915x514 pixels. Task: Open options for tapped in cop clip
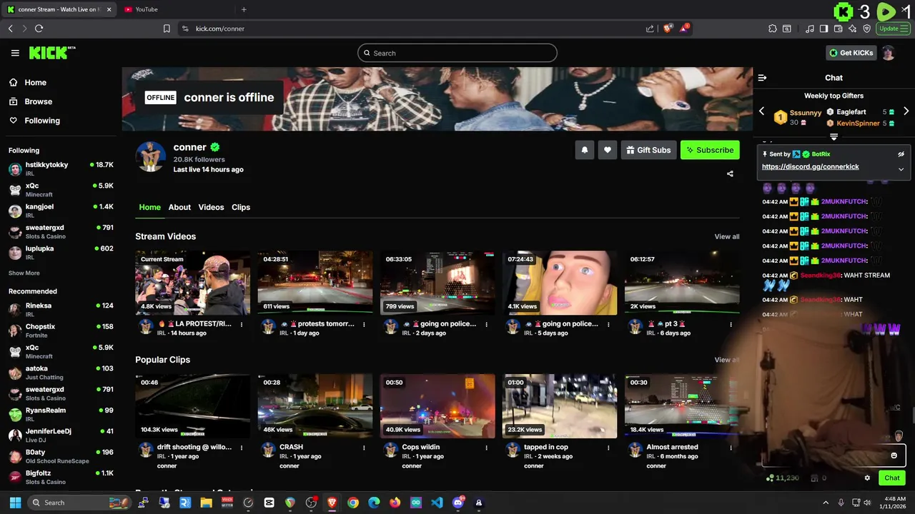(608, 448)
